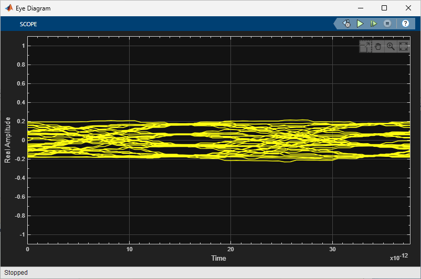
Task: Select the Pan hand tool on axes
Action: click(378, 46)
